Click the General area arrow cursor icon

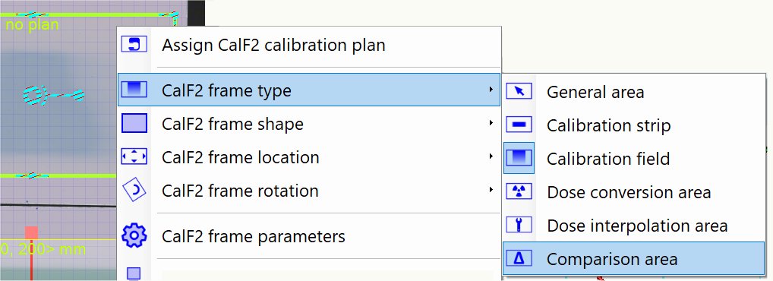click(x=519, y=91)
